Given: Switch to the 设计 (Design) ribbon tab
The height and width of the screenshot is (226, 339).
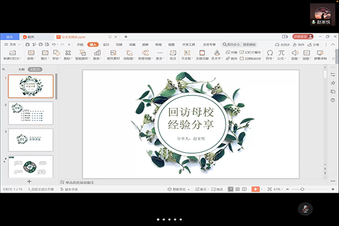Looking at the screenshot, I should [106, 44].
